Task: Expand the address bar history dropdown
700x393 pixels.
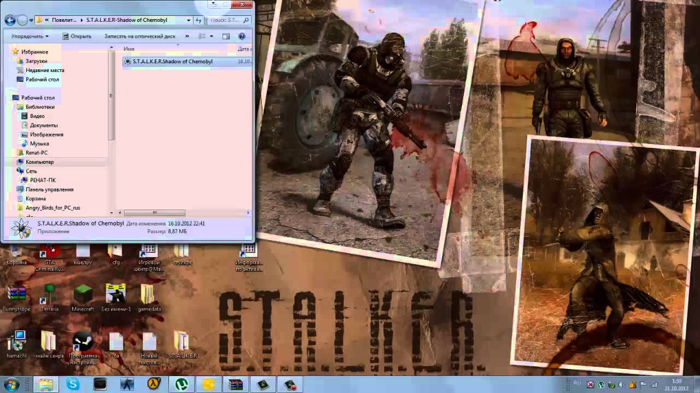Action: click(189, 20)
